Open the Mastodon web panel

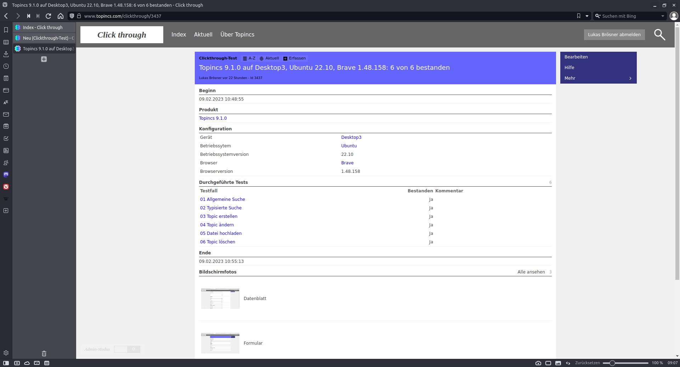[6, 174]
